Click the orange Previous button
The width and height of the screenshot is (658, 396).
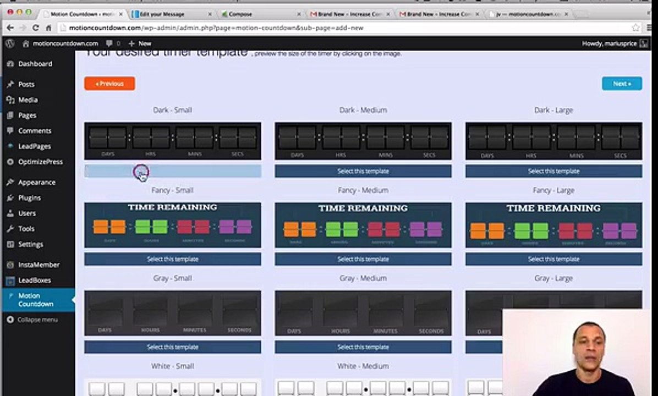(109, 84)
